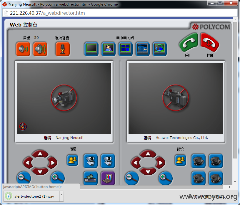This screenshot has width=240, height=205.
Task: Click the page icon beside the URL
Action: pos(6,13)
